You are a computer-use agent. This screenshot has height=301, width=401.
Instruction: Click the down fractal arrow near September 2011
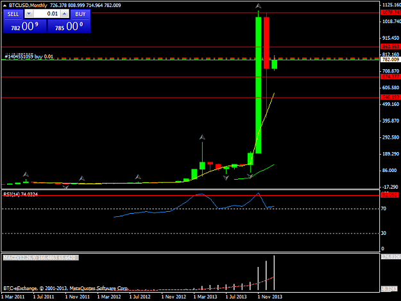click(x=65, y=187)
